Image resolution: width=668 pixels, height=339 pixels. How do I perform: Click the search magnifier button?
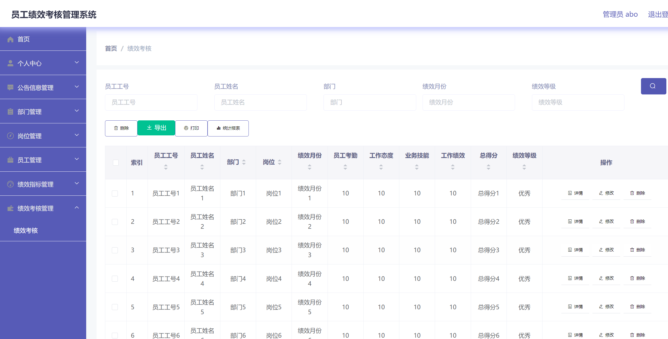click(653, 86)
